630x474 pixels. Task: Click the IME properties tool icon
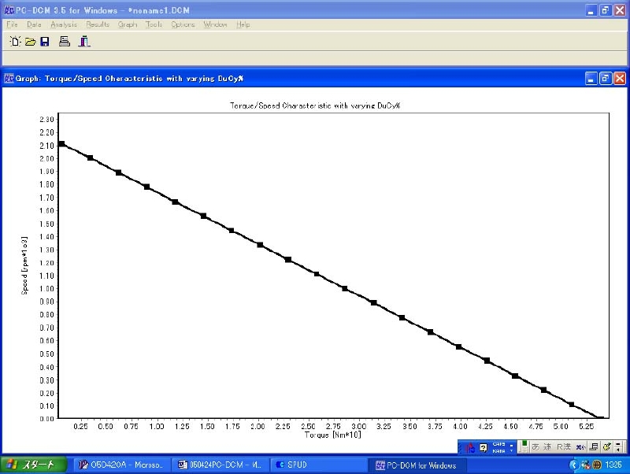tap(606, 446)
